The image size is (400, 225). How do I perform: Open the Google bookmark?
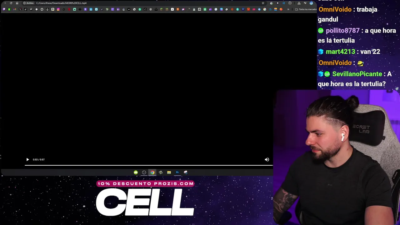(x=265, y=9)
